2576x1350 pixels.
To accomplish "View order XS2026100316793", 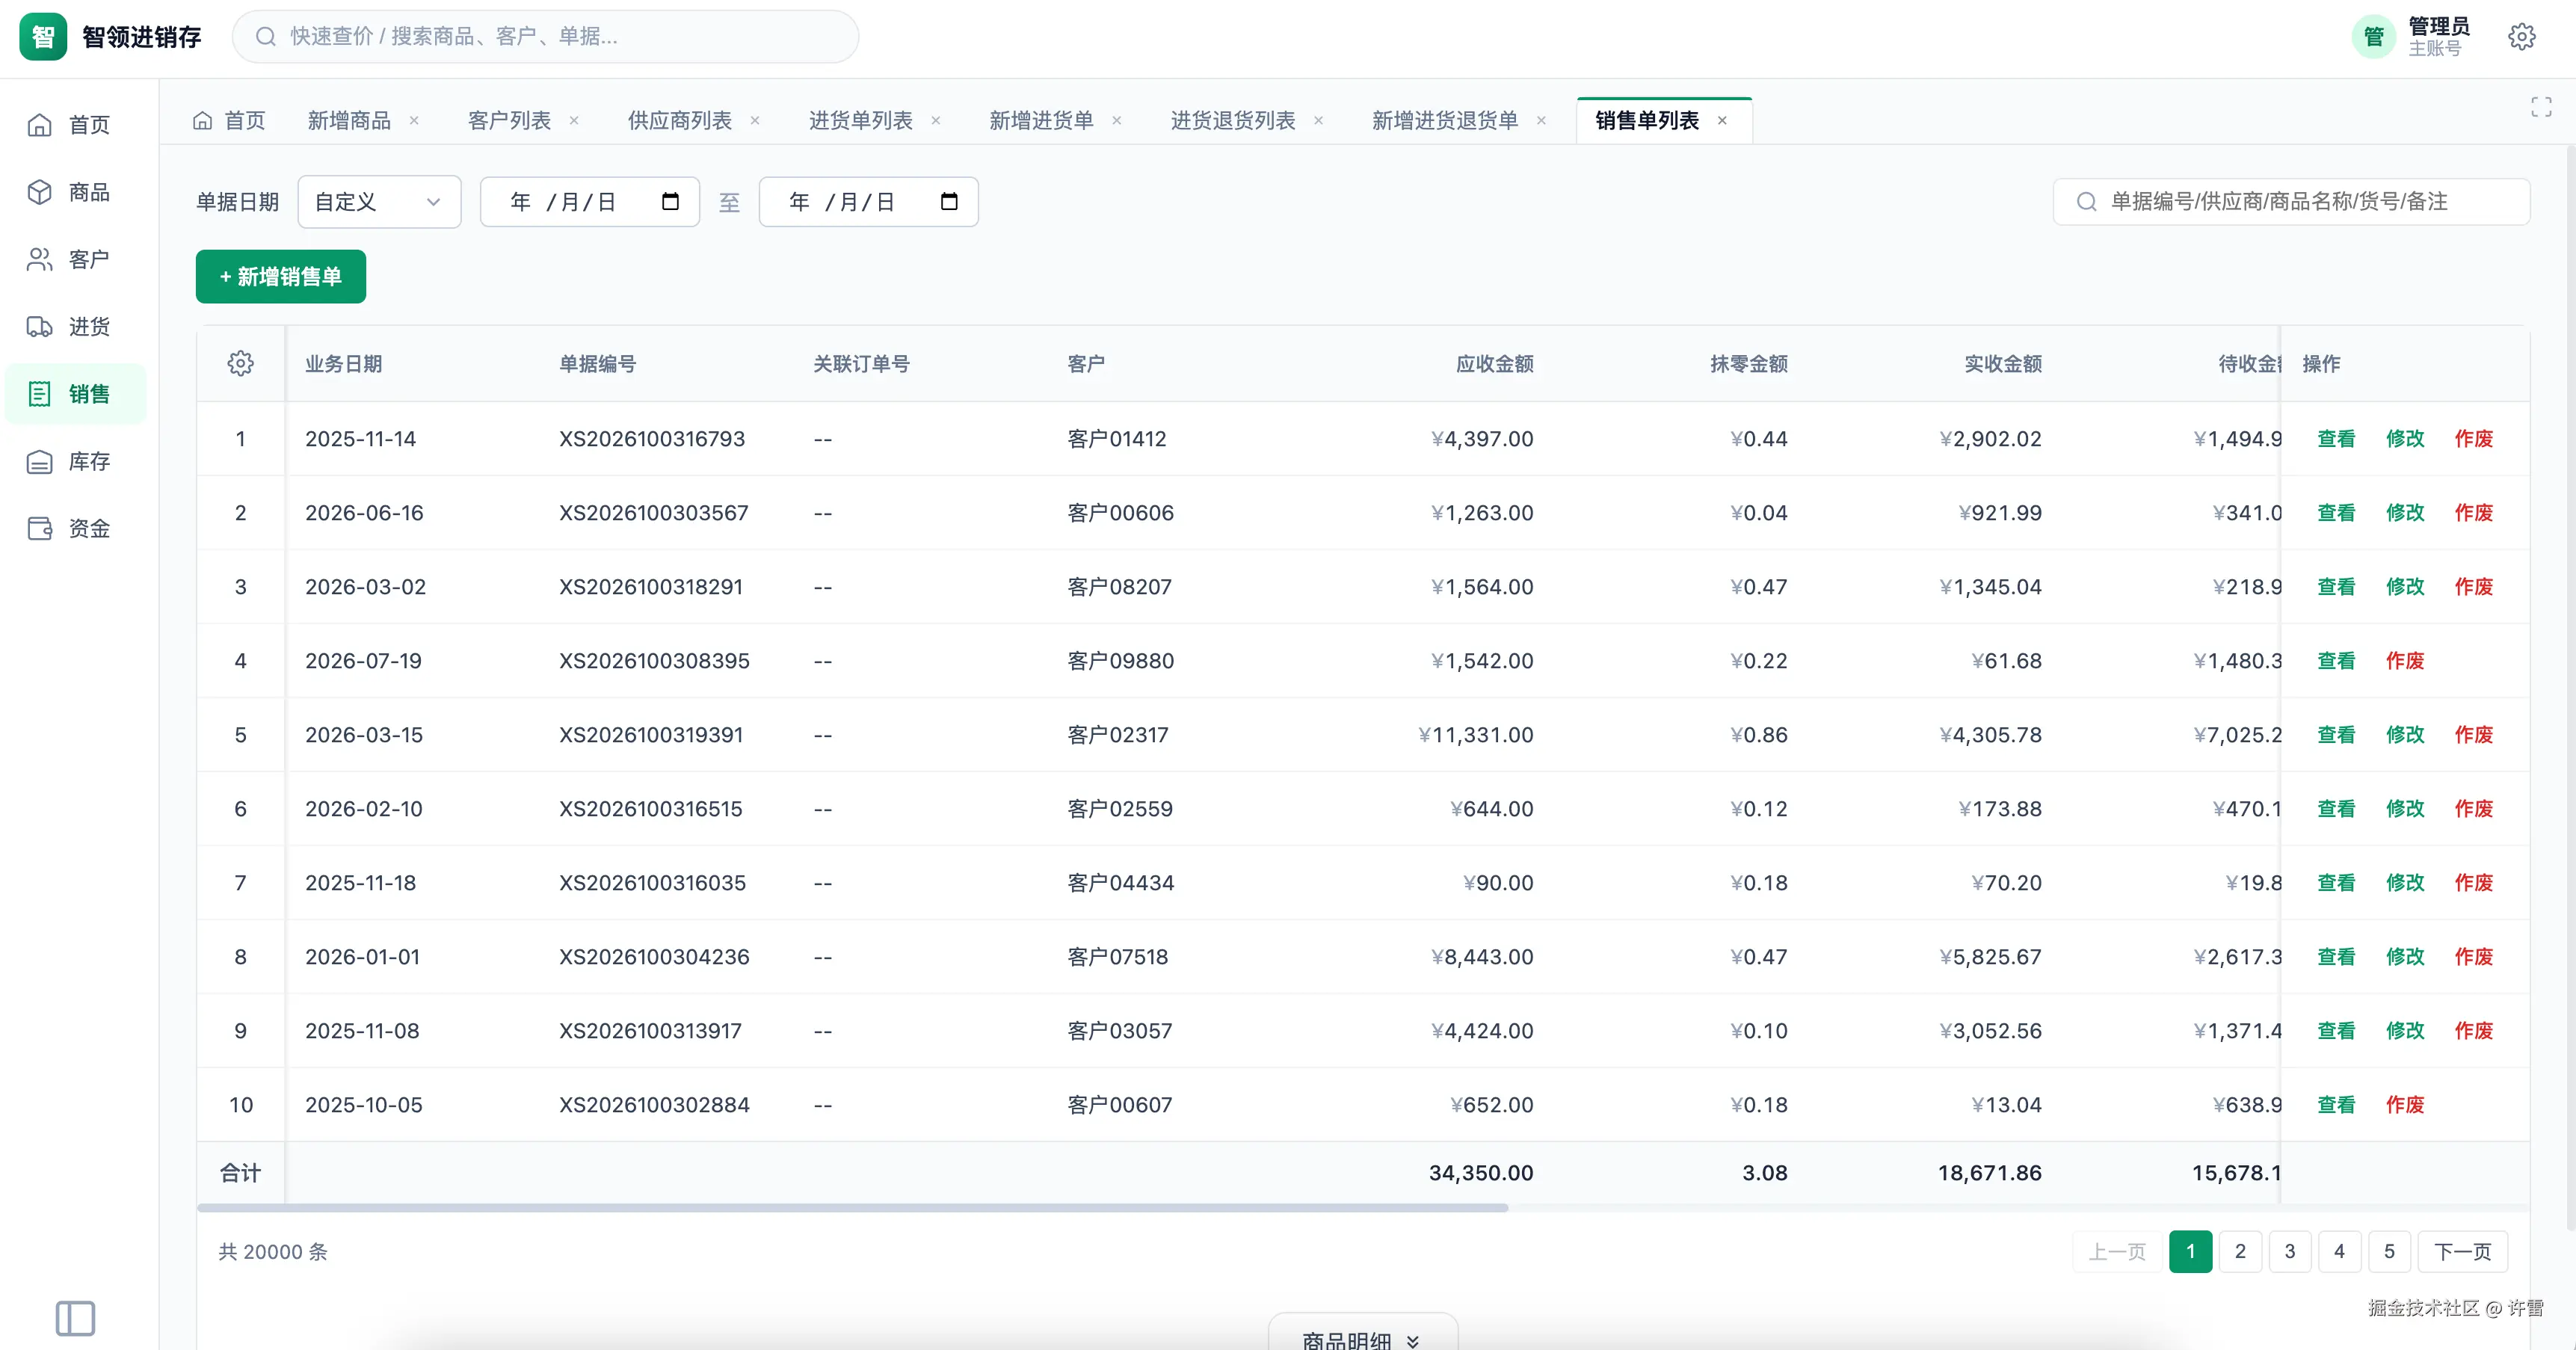I will (x=2336, y=438).
